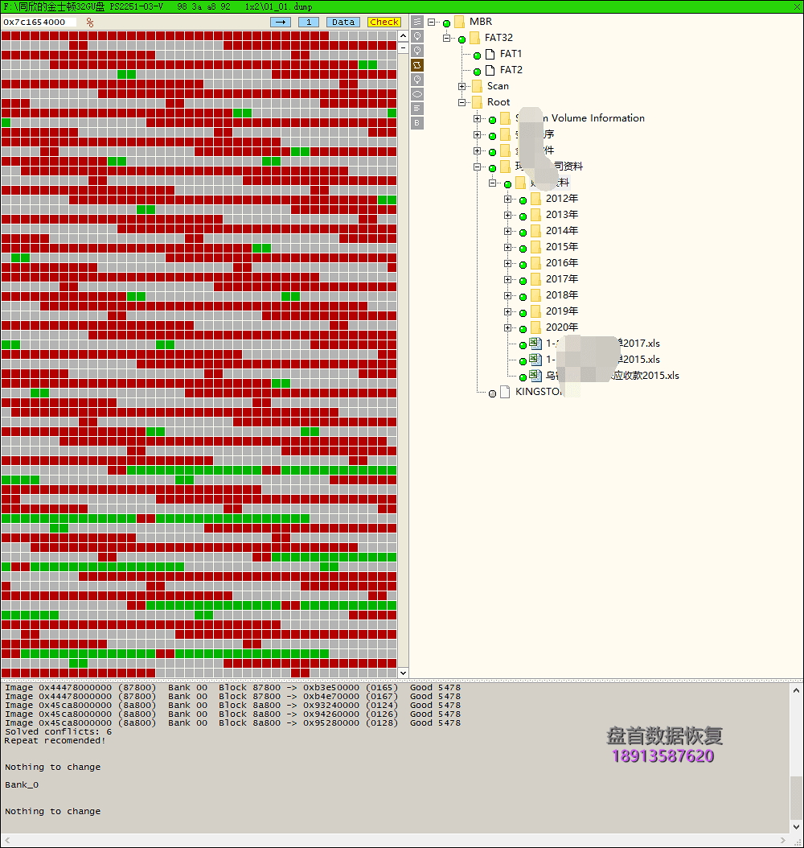The height and width of the screenshot is (848, 804).
Task: Click the FAT1 file icon
Action: (x=490, y=54)
